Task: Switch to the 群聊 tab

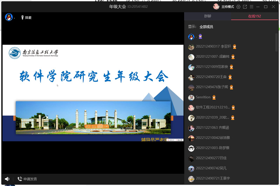Action: (x=207, y=16)
